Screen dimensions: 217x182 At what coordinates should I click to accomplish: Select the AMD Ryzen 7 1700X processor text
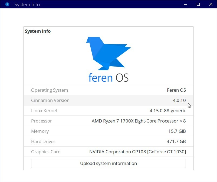click(x=139, y=121)
